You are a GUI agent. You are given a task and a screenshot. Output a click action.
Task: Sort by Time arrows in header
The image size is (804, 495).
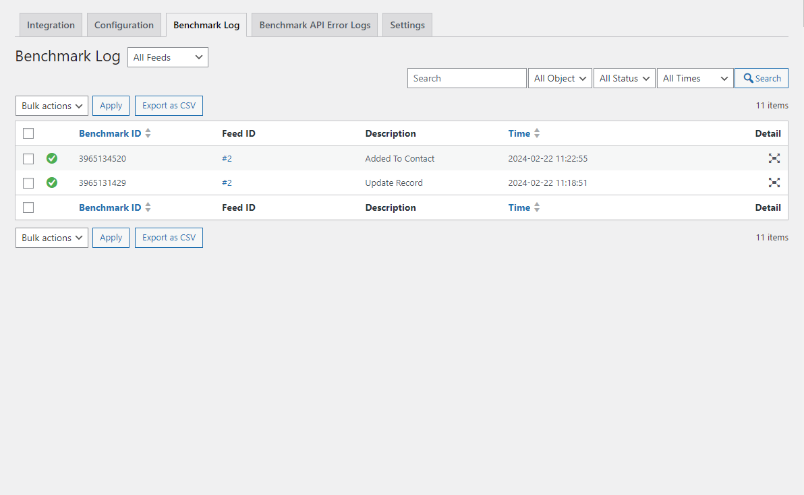(x=537, y=133)
